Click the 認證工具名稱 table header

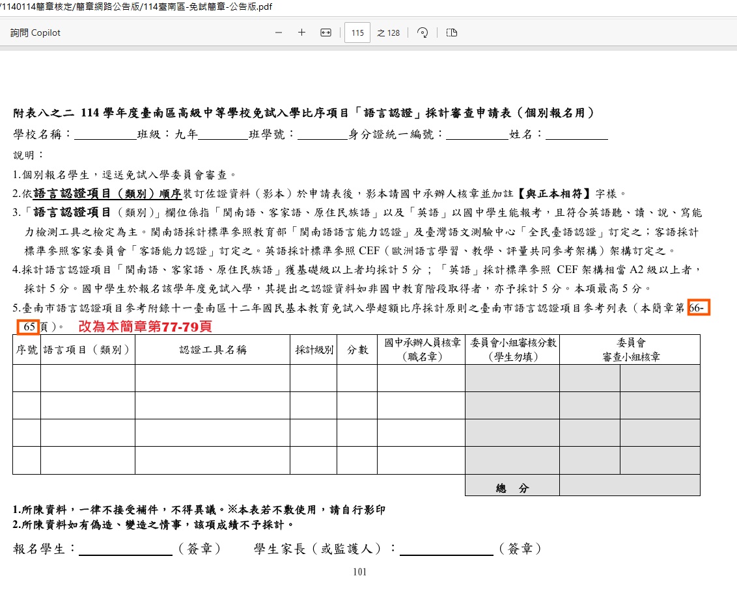pyautogui.click(x=212, y=350)
